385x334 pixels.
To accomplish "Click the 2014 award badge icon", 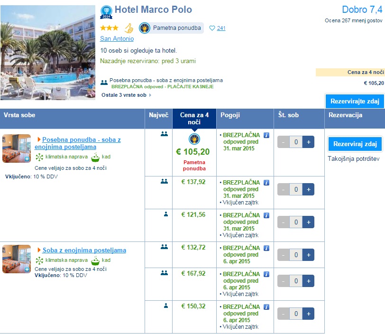I will 106,11.
